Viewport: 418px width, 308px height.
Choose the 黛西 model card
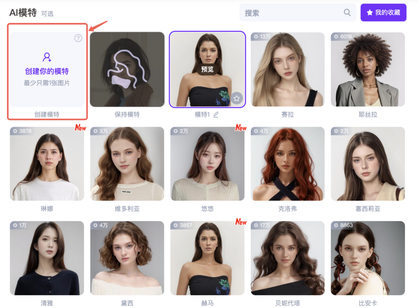tap(127, 258)
